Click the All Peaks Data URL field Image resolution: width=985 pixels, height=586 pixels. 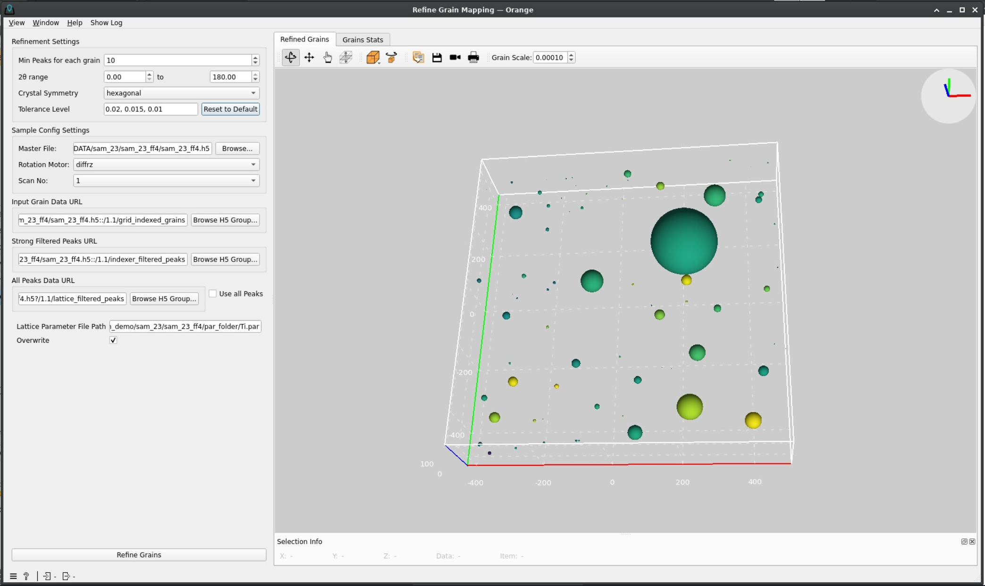(72, 299)
